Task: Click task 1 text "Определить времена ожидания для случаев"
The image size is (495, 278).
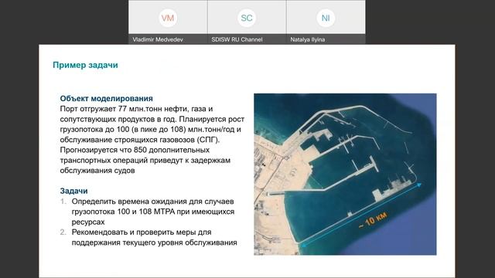Action: 153,201
